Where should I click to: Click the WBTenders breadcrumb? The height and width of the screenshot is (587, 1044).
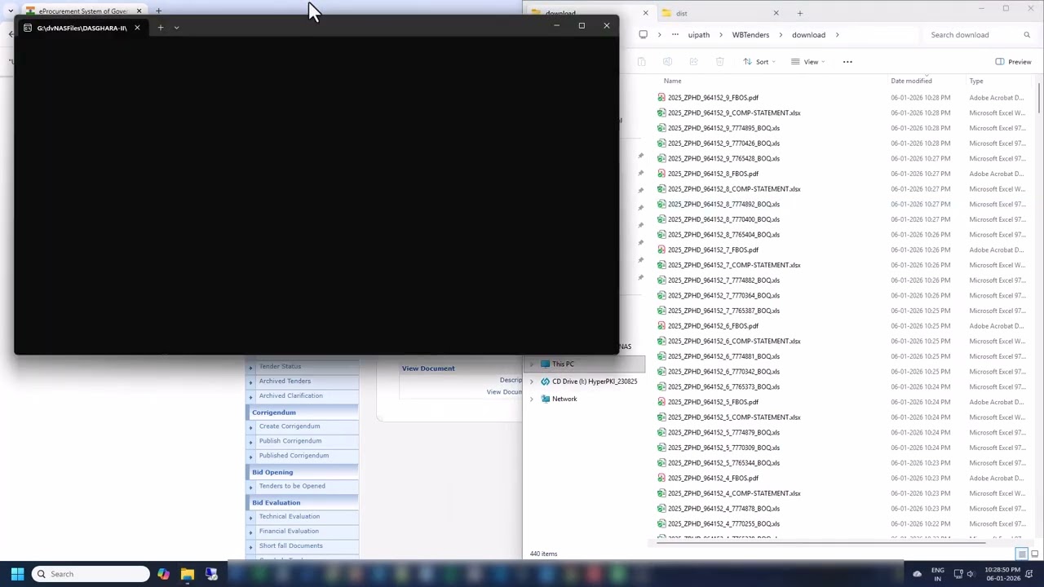750,35
